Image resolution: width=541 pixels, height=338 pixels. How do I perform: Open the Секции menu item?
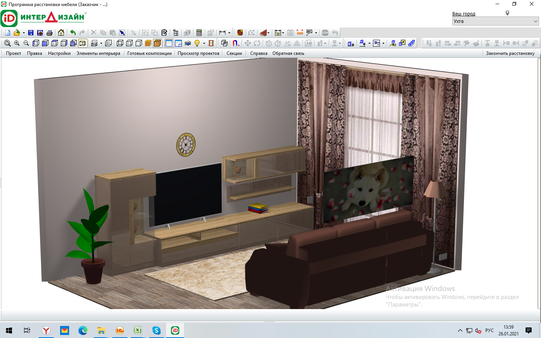coord(234,53)
